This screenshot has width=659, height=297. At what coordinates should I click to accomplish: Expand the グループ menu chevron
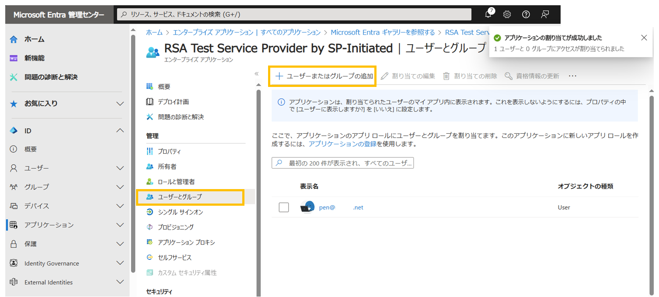coord(120,187)
